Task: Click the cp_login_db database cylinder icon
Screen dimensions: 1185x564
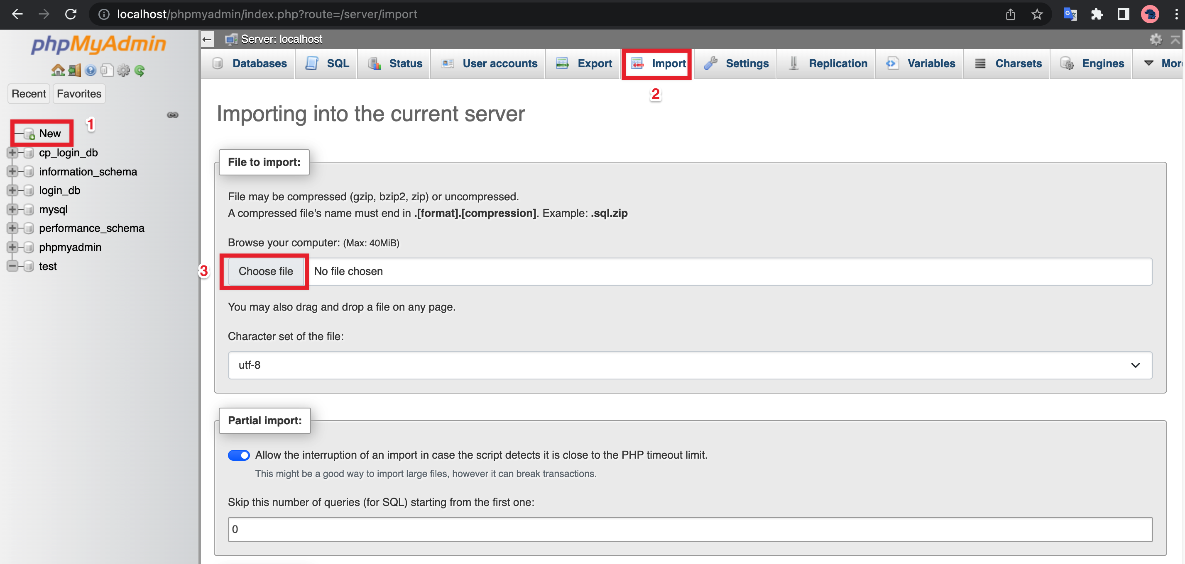Action: coord(29,153)
